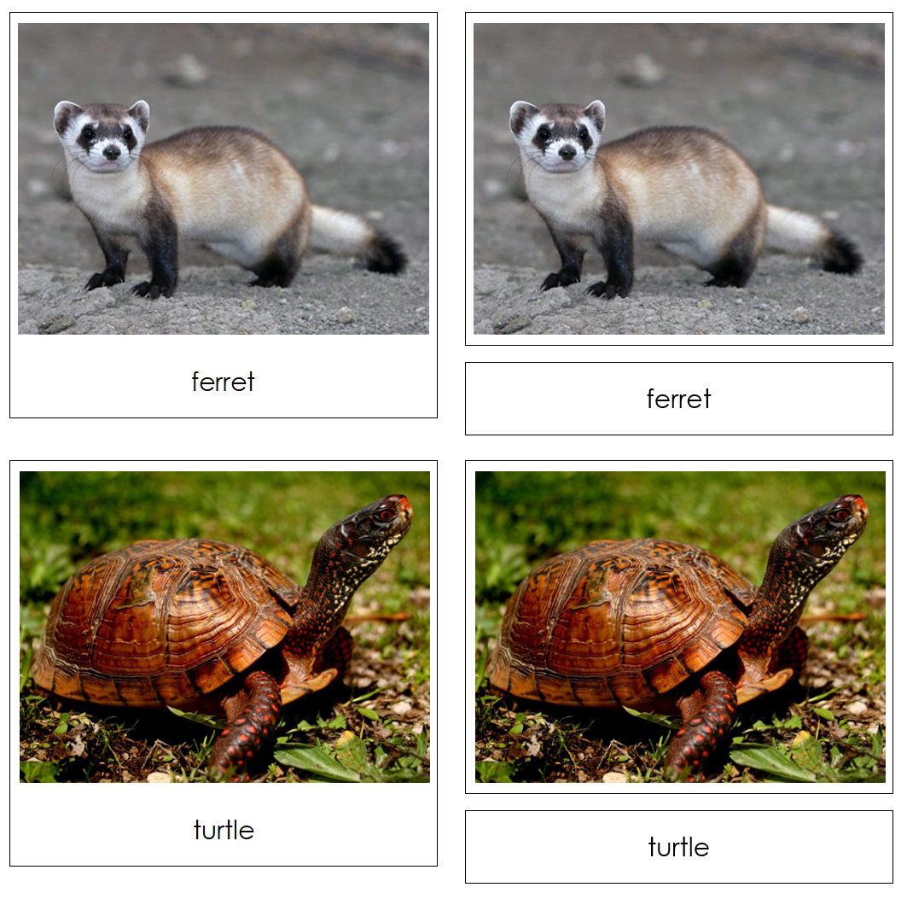Click the separate 'turtle' label card on the right
This screenshot has height=899, width=907.
tap(678, 846)
